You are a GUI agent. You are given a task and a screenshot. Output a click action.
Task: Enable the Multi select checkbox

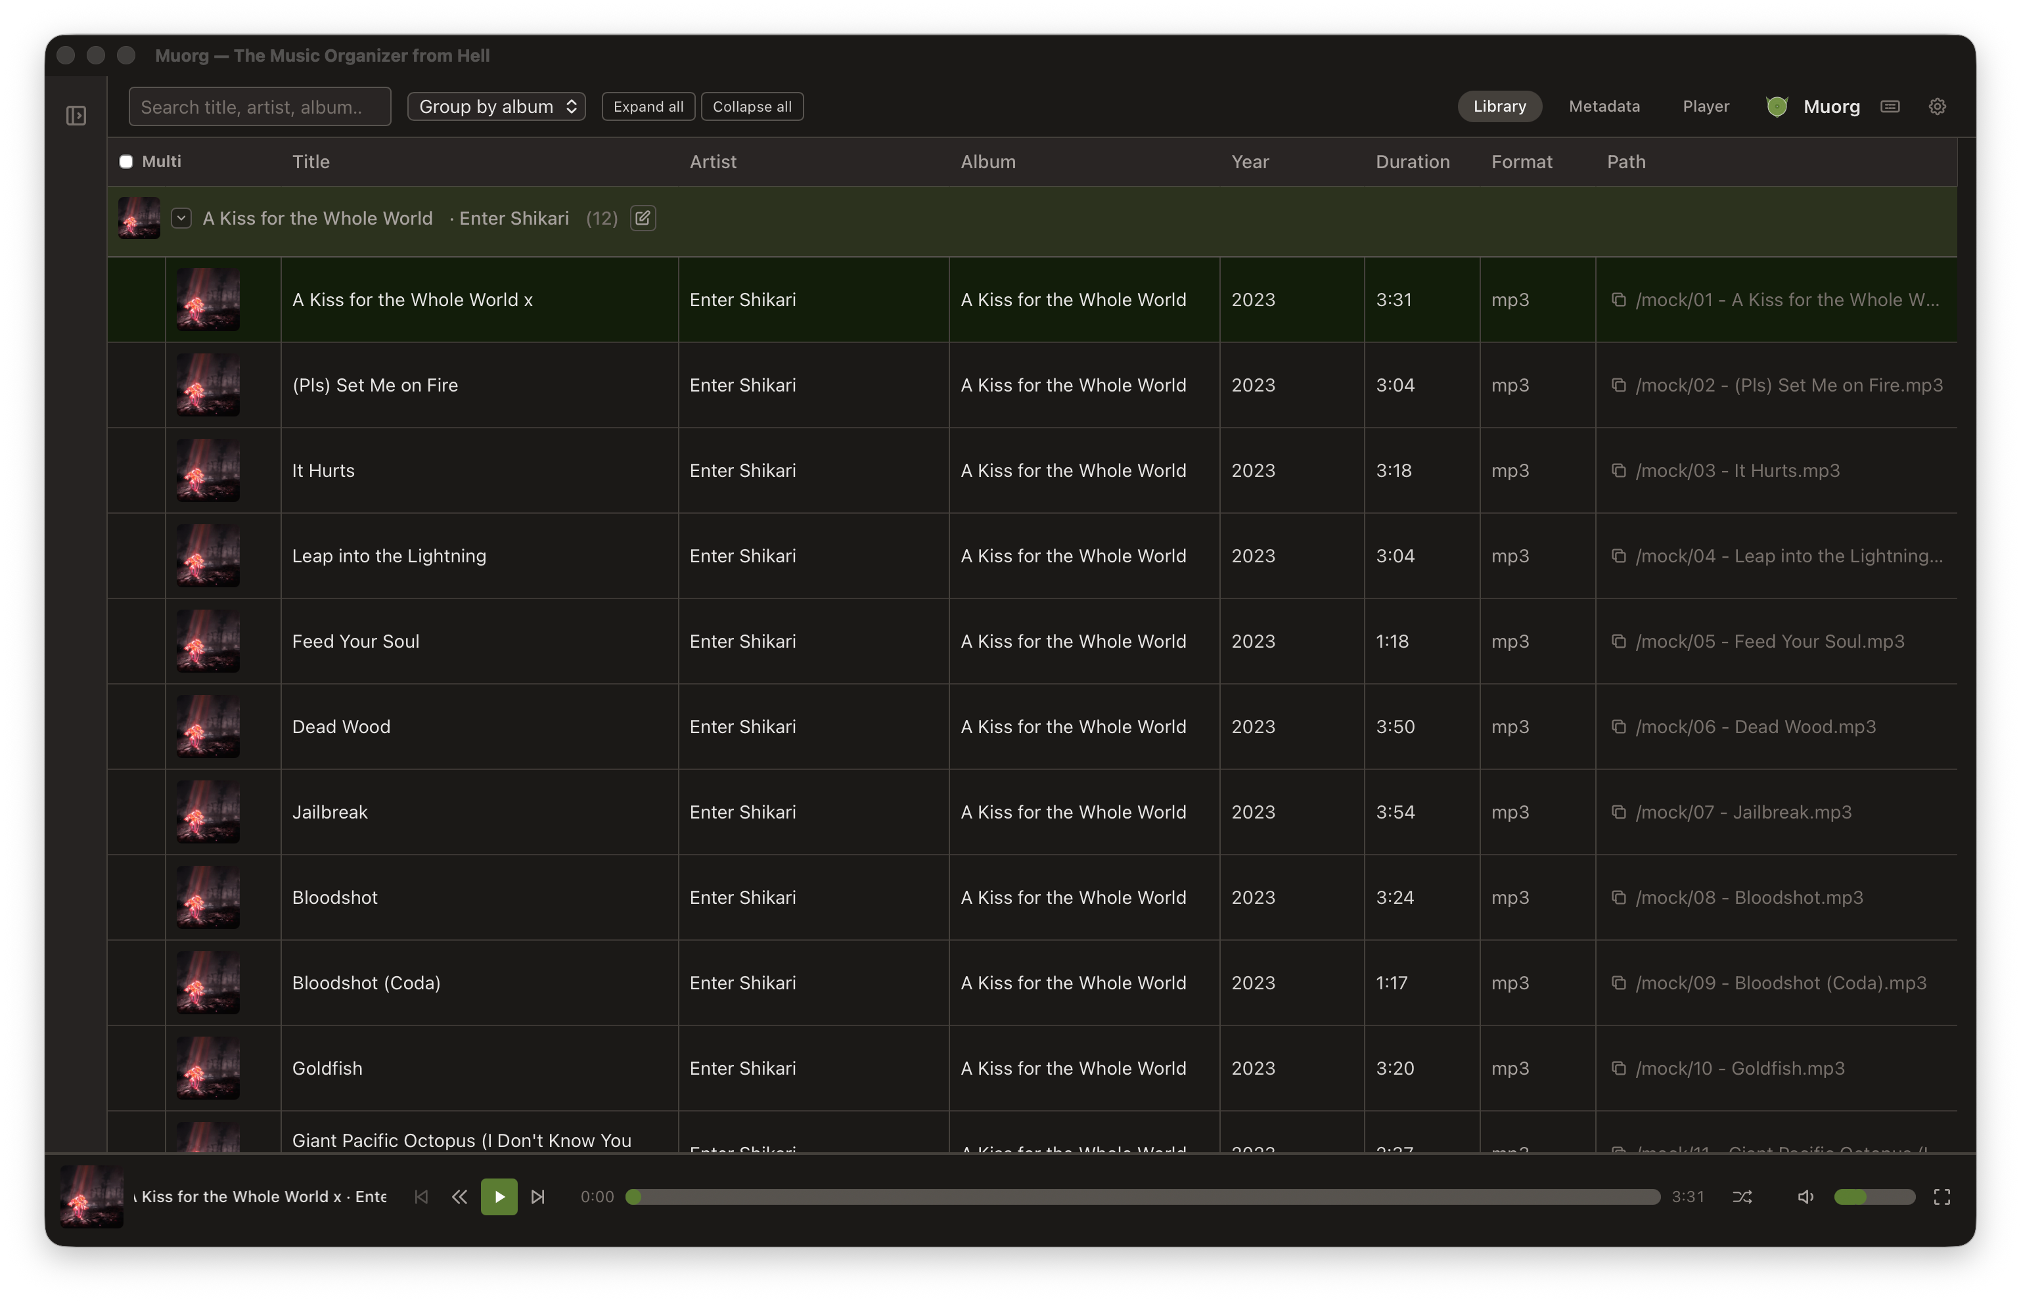click(126, 162)
